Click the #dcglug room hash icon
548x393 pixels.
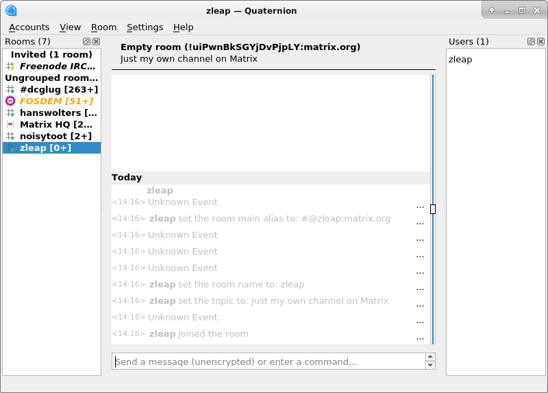point(10,89)
